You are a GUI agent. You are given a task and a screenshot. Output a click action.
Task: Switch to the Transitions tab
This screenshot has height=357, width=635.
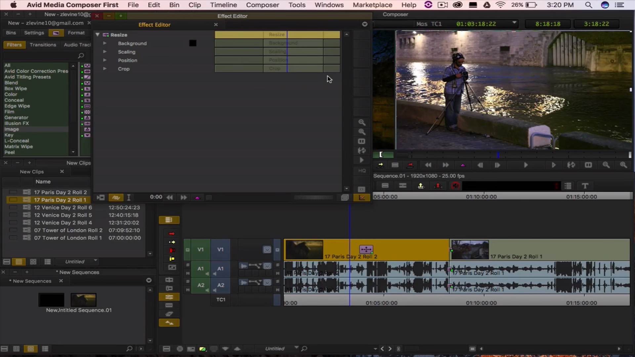pos(43,45)
